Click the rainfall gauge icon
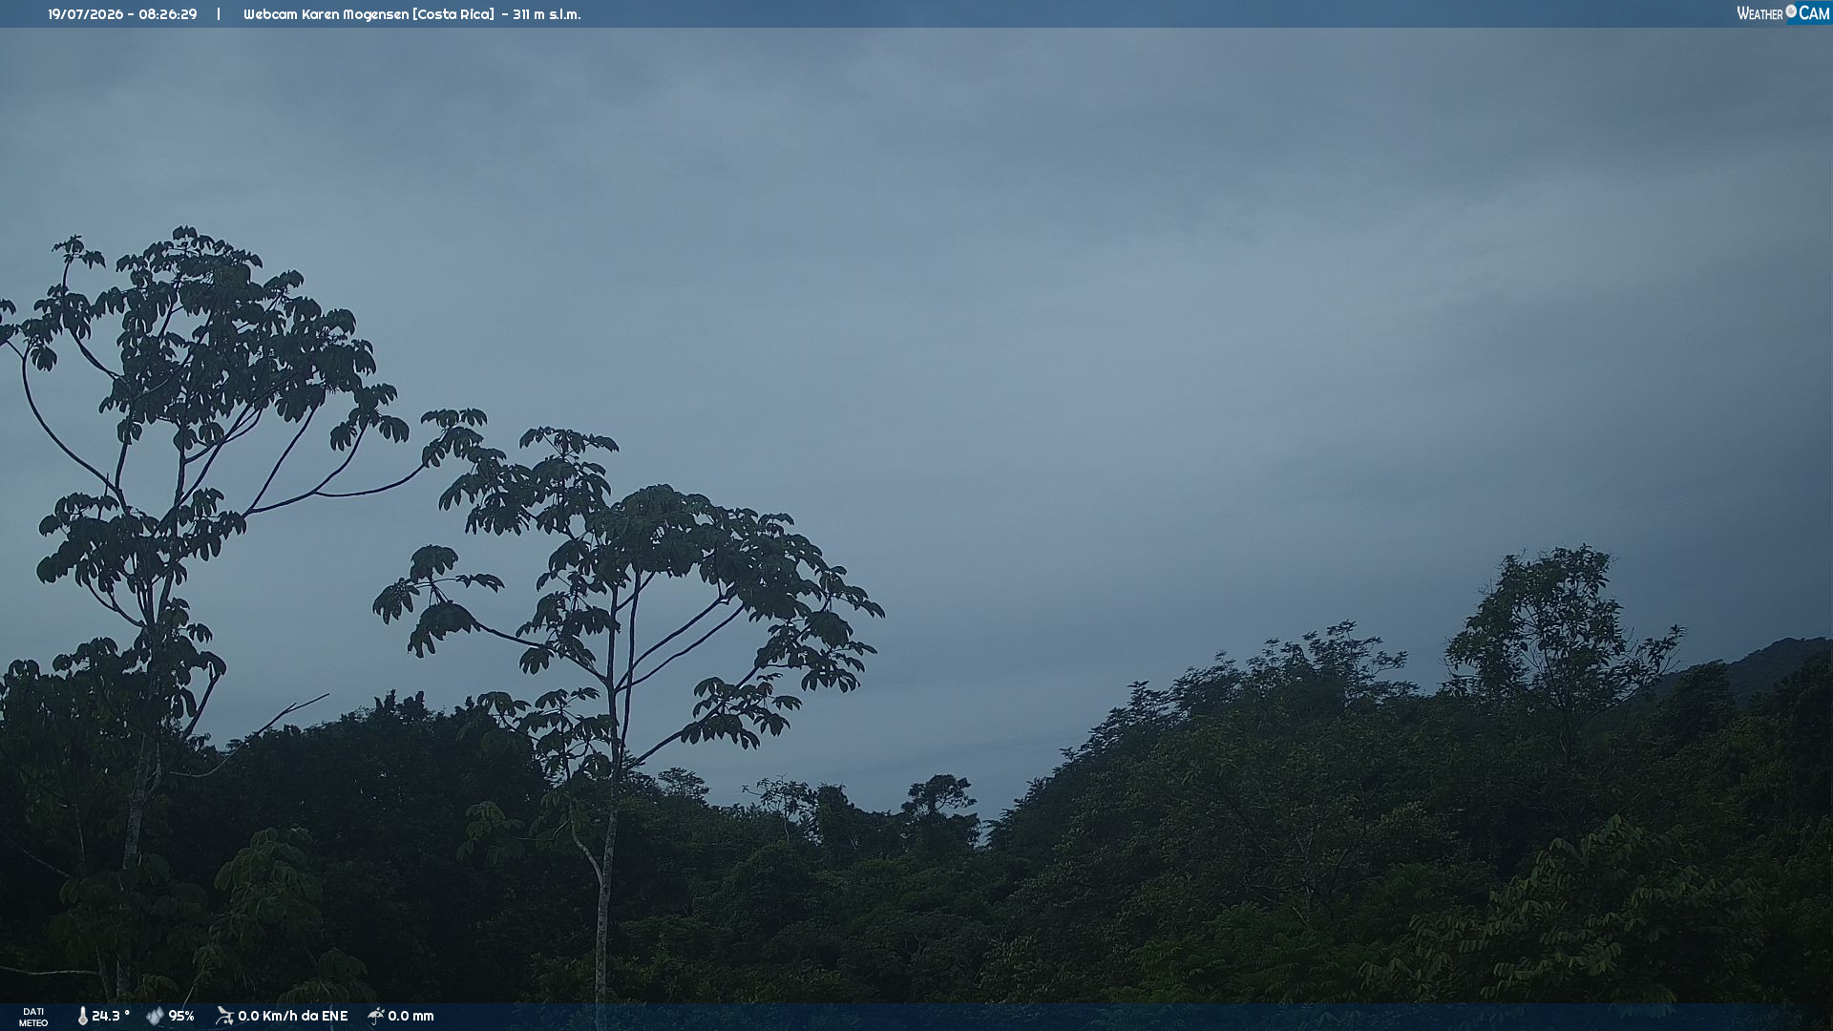This screenshot has width=1833, height=1031. coord(376,1016)
